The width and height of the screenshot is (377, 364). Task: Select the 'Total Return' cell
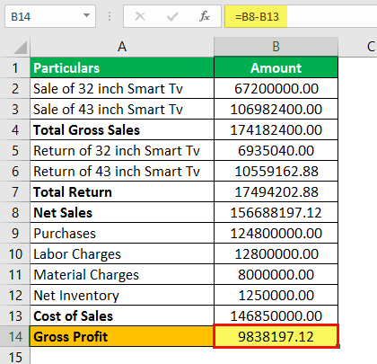(x=122, y=191)
